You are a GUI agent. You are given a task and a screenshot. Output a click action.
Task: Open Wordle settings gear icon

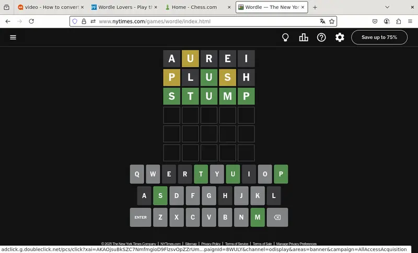pyautogui.click(x=340, y=37)
